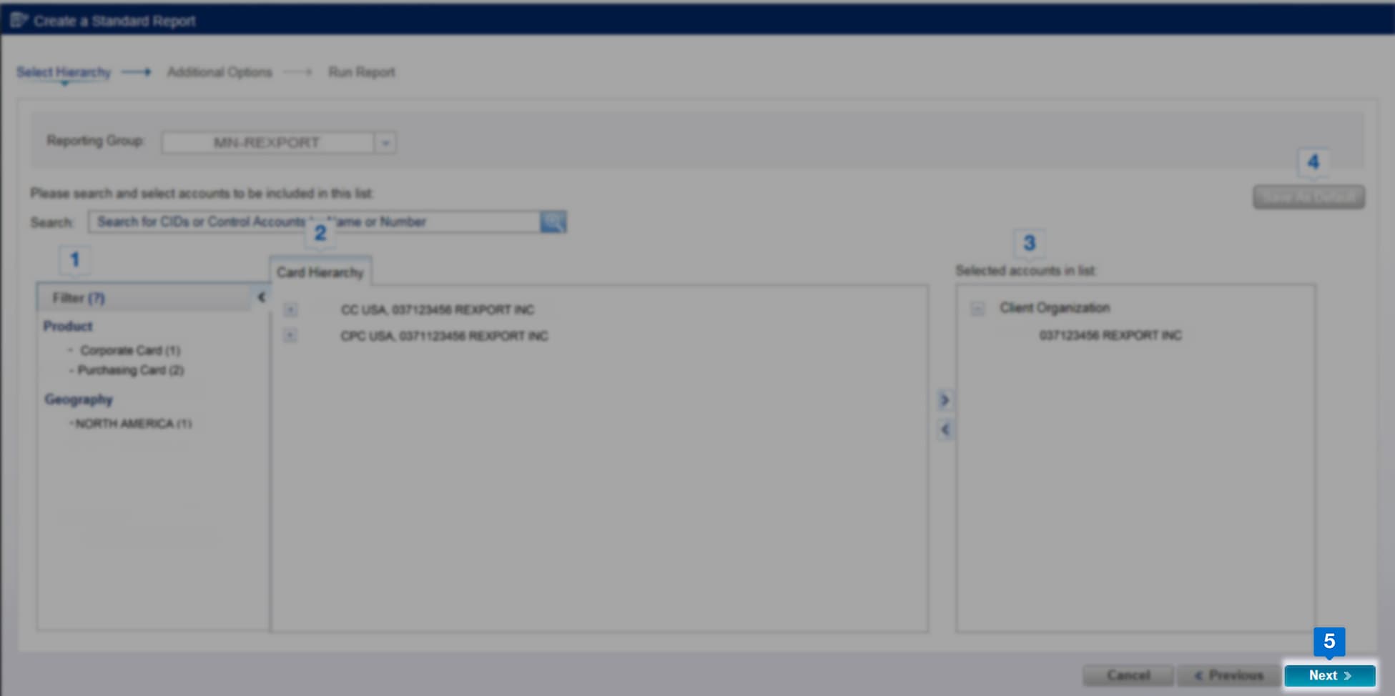The width and height of the screenshot is (1395, 696).
Task: Click the search magnifier icon
Action: (x=553, y=222)
